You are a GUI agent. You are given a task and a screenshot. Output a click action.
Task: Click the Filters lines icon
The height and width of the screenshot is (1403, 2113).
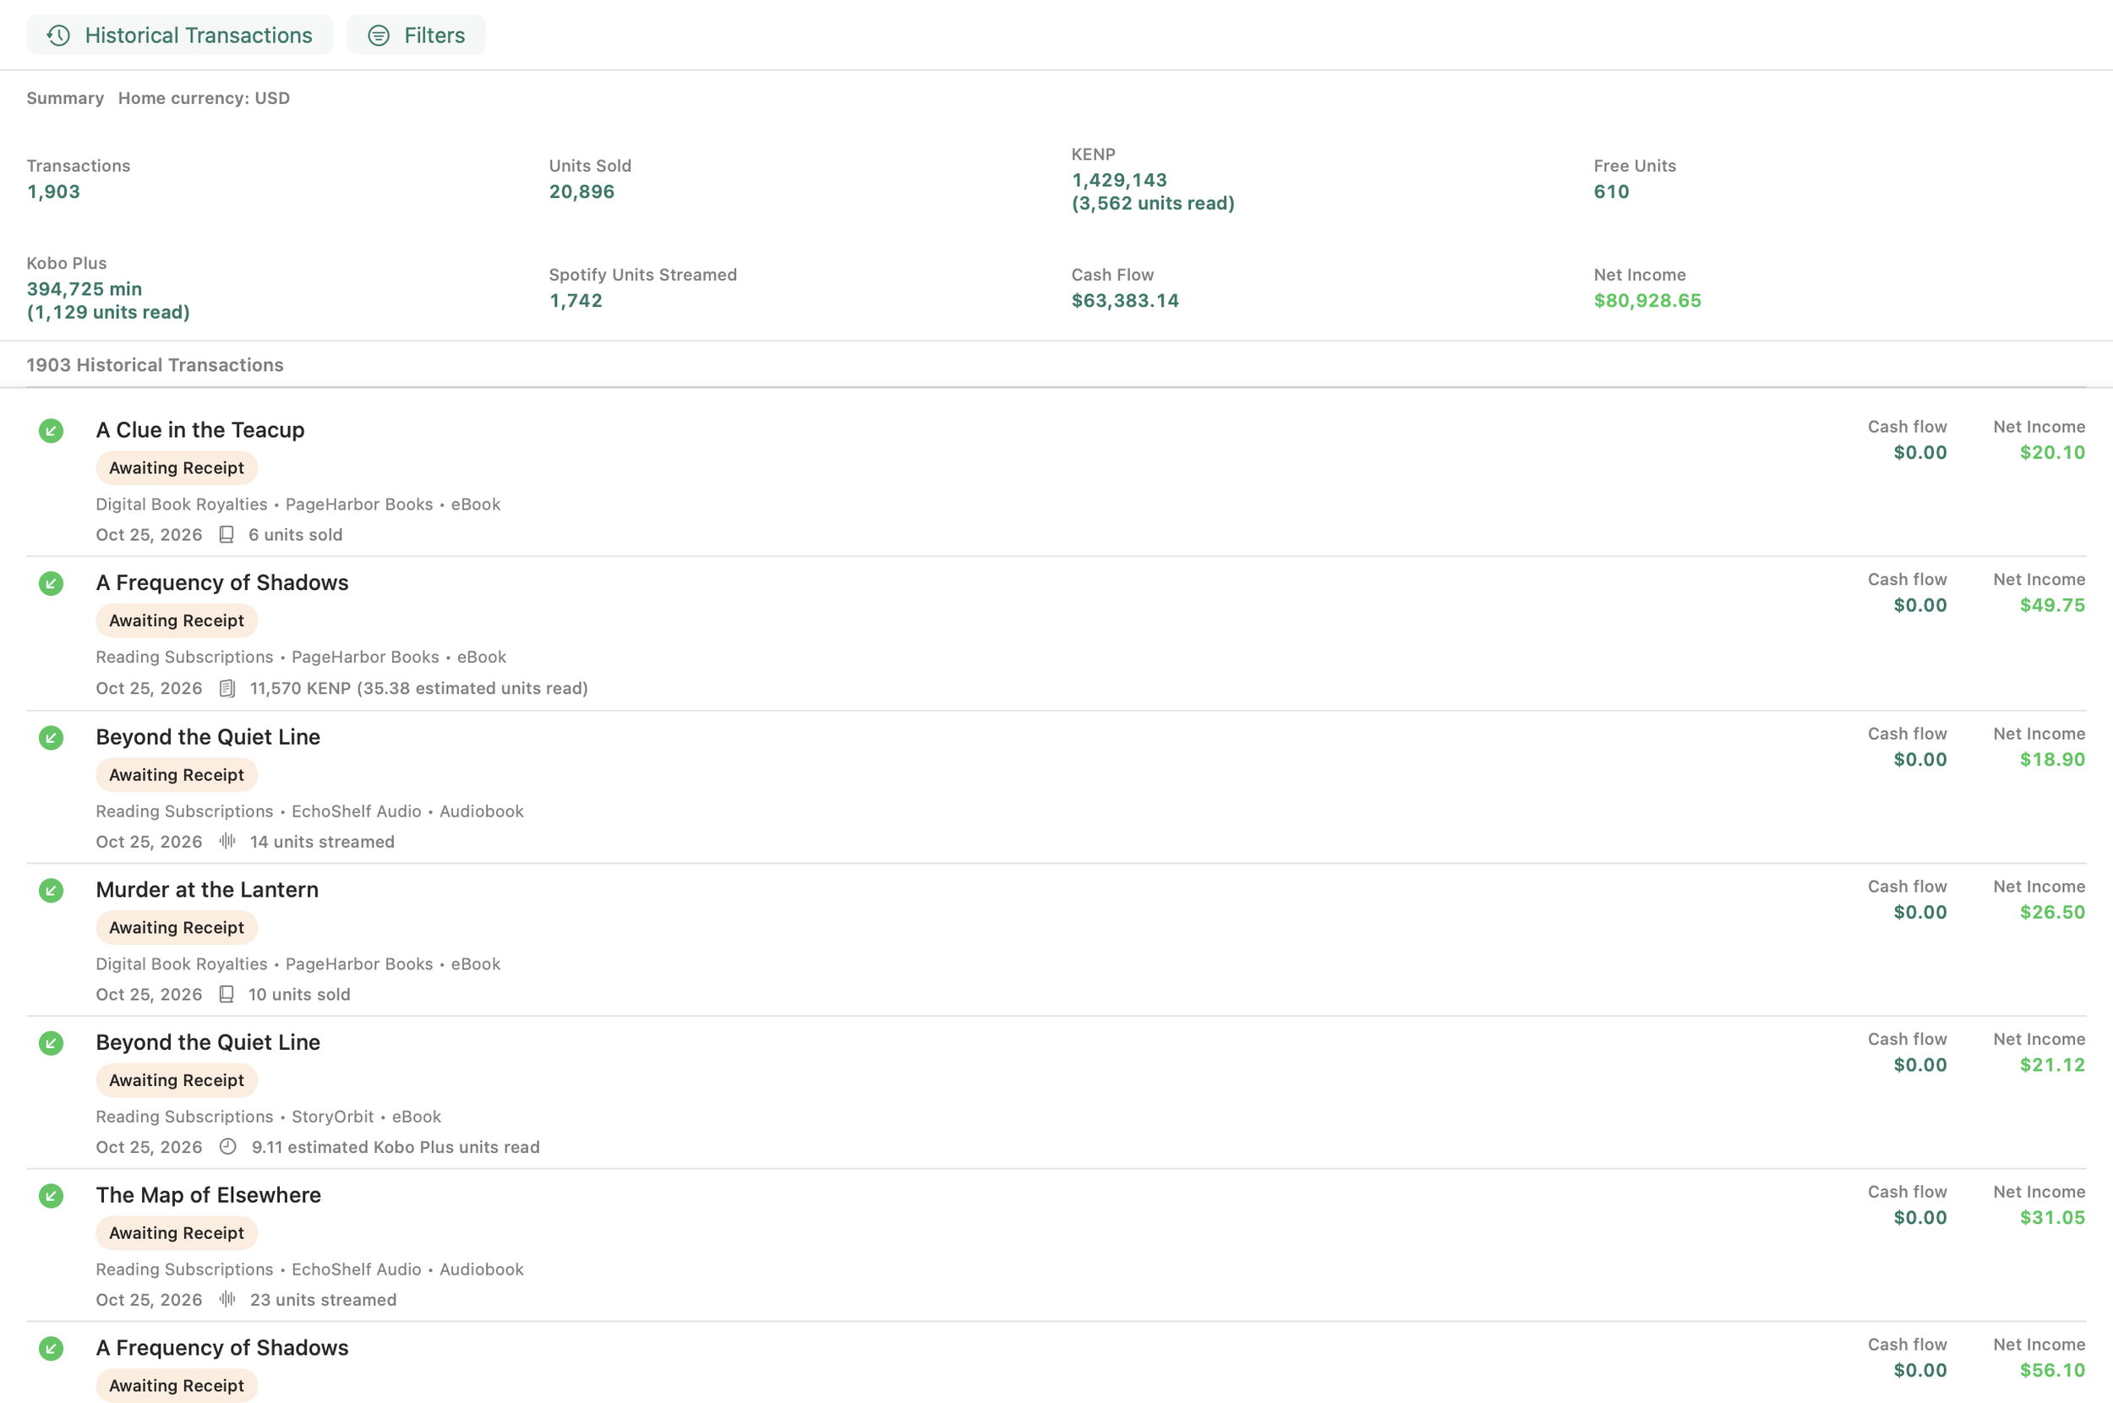coord(379,35)
